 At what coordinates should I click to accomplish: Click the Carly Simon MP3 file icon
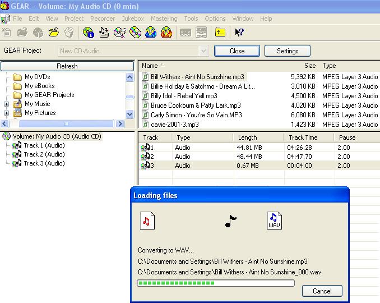pyautogui.click(x=146, y=114)
